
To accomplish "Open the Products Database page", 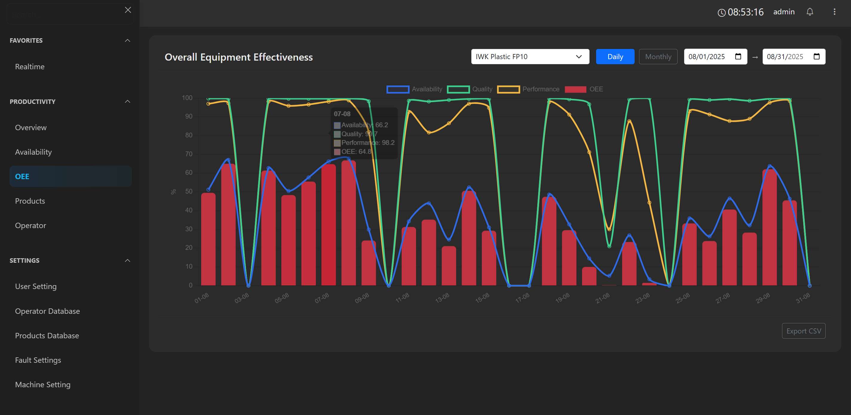I will [47, 335].
